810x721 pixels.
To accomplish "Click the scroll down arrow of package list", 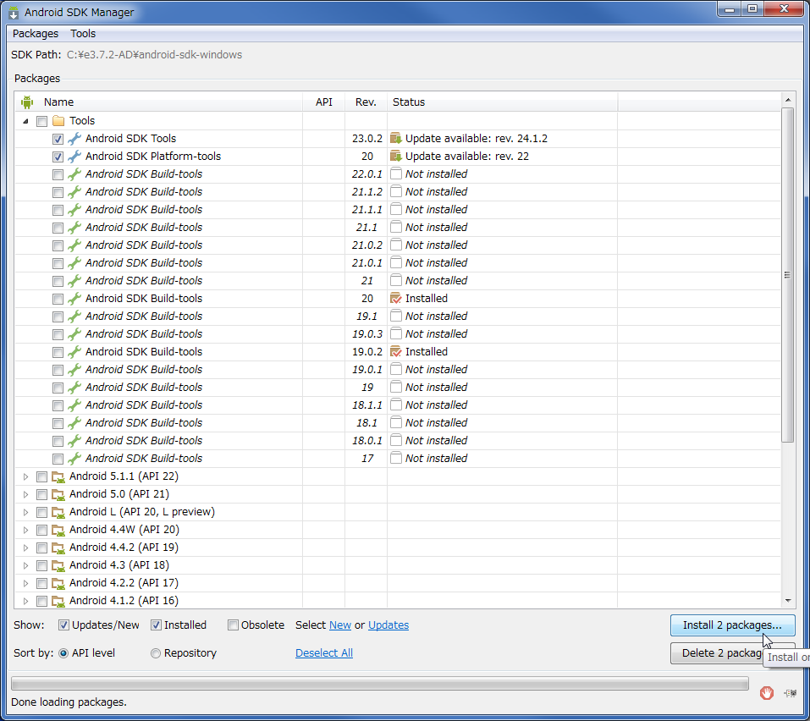I will coord(788,601).
